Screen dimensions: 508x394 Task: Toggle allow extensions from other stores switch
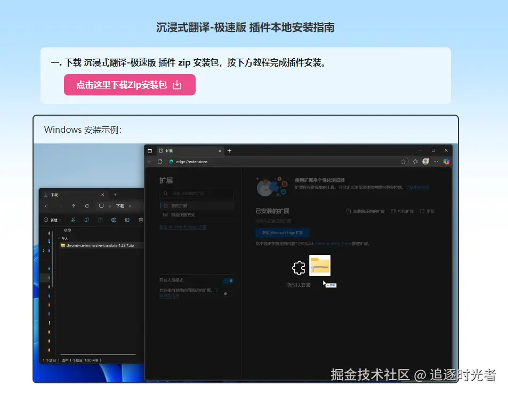pyautogui.click(x=228, y=294)
